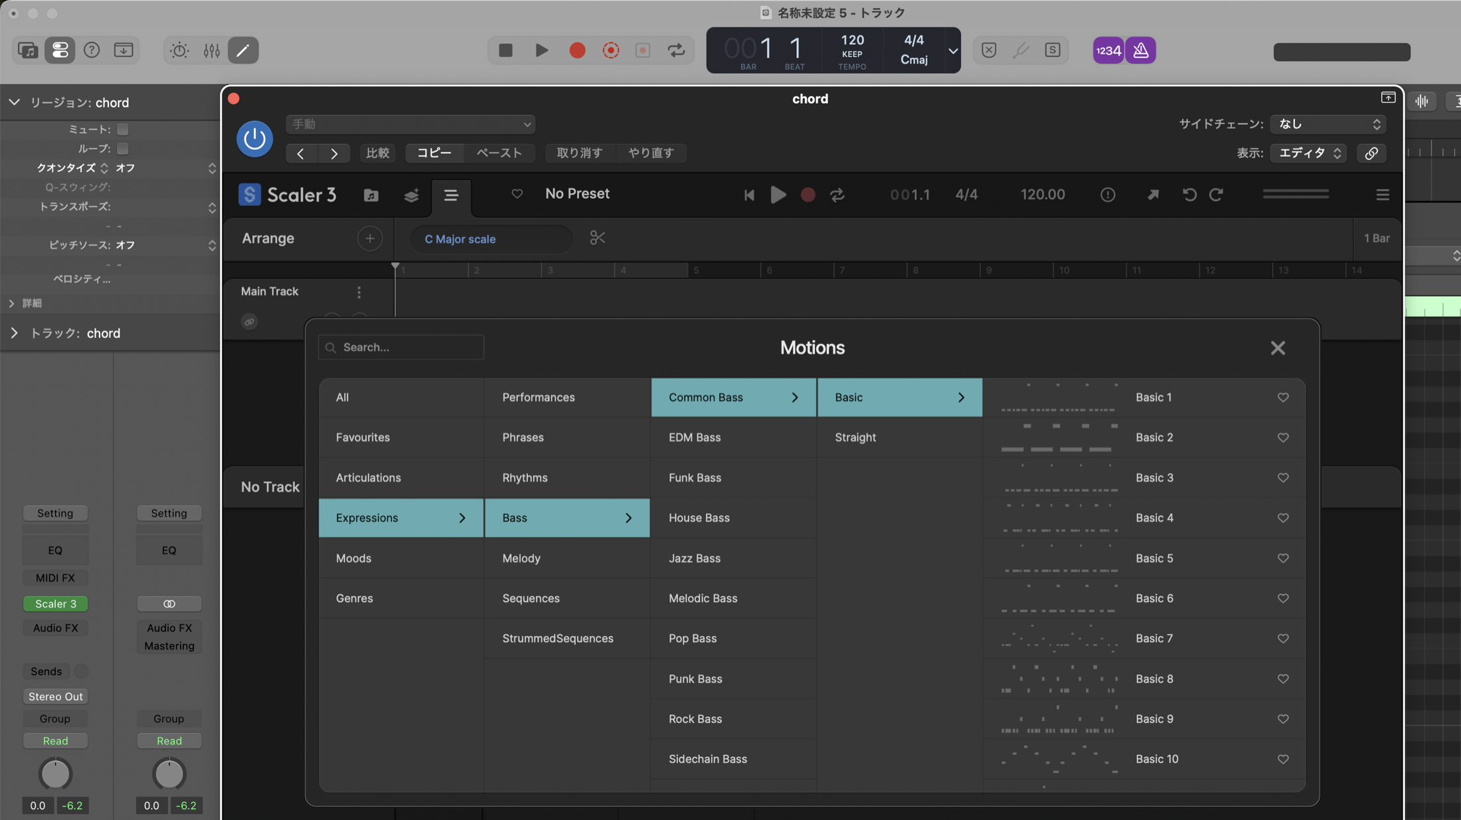1461x820 pixels.
Task: Expand the 詳細 disclosure
Action: tap(11, 303)
